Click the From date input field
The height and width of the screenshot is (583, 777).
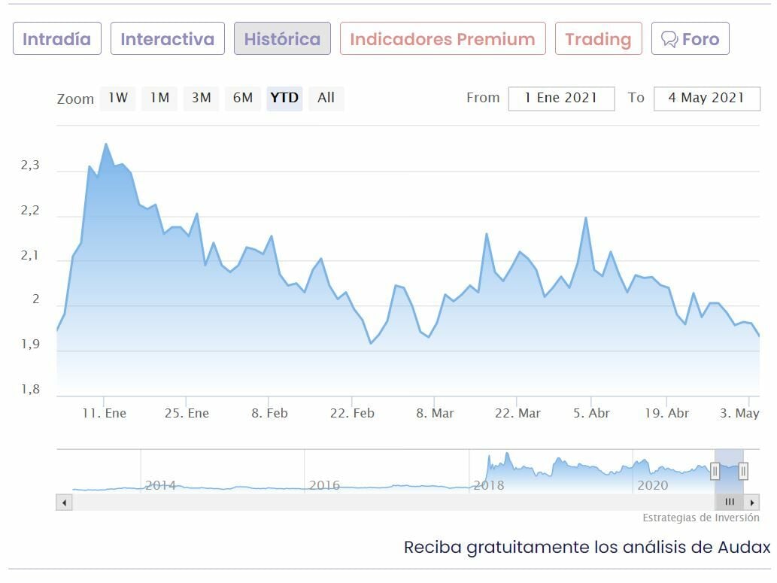pos(561,99)
